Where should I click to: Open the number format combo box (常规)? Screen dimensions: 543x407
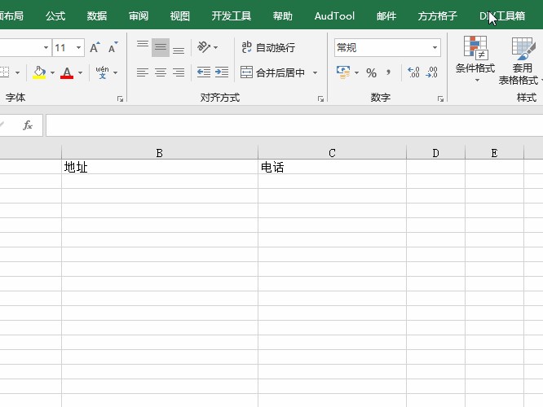(387, 47)
